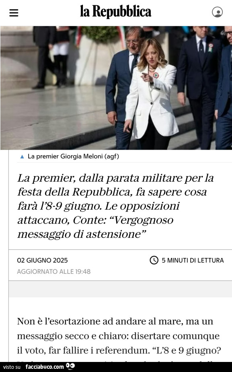Click the article subtitle about astensione
232x372 pixels.
click(116, 206)
